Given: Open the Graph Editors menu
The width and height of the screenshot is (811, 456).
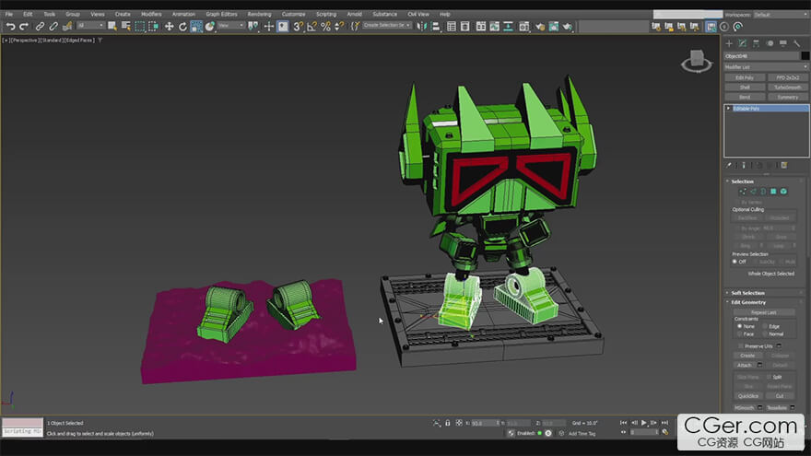Looking at the screenshot, I should tap(221, 14).
